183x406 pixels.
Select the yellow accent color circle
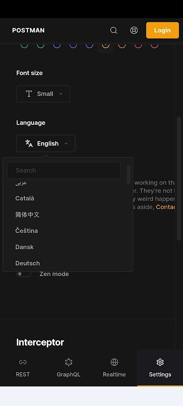106,45
